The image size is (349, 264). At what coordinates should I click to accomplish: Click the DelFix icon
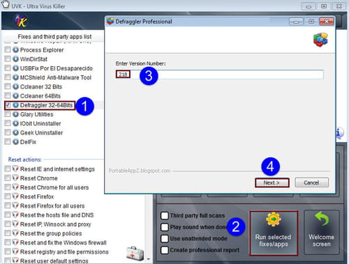[15, 142]
